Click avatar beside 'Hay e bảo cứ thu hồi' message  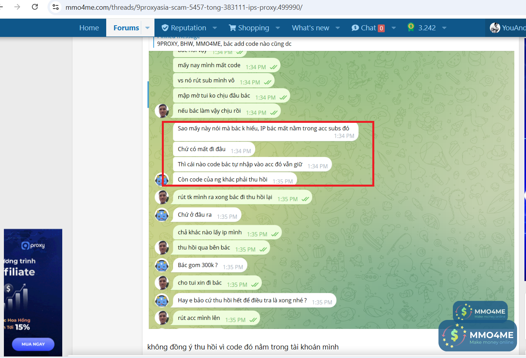[x=162, y=300]
